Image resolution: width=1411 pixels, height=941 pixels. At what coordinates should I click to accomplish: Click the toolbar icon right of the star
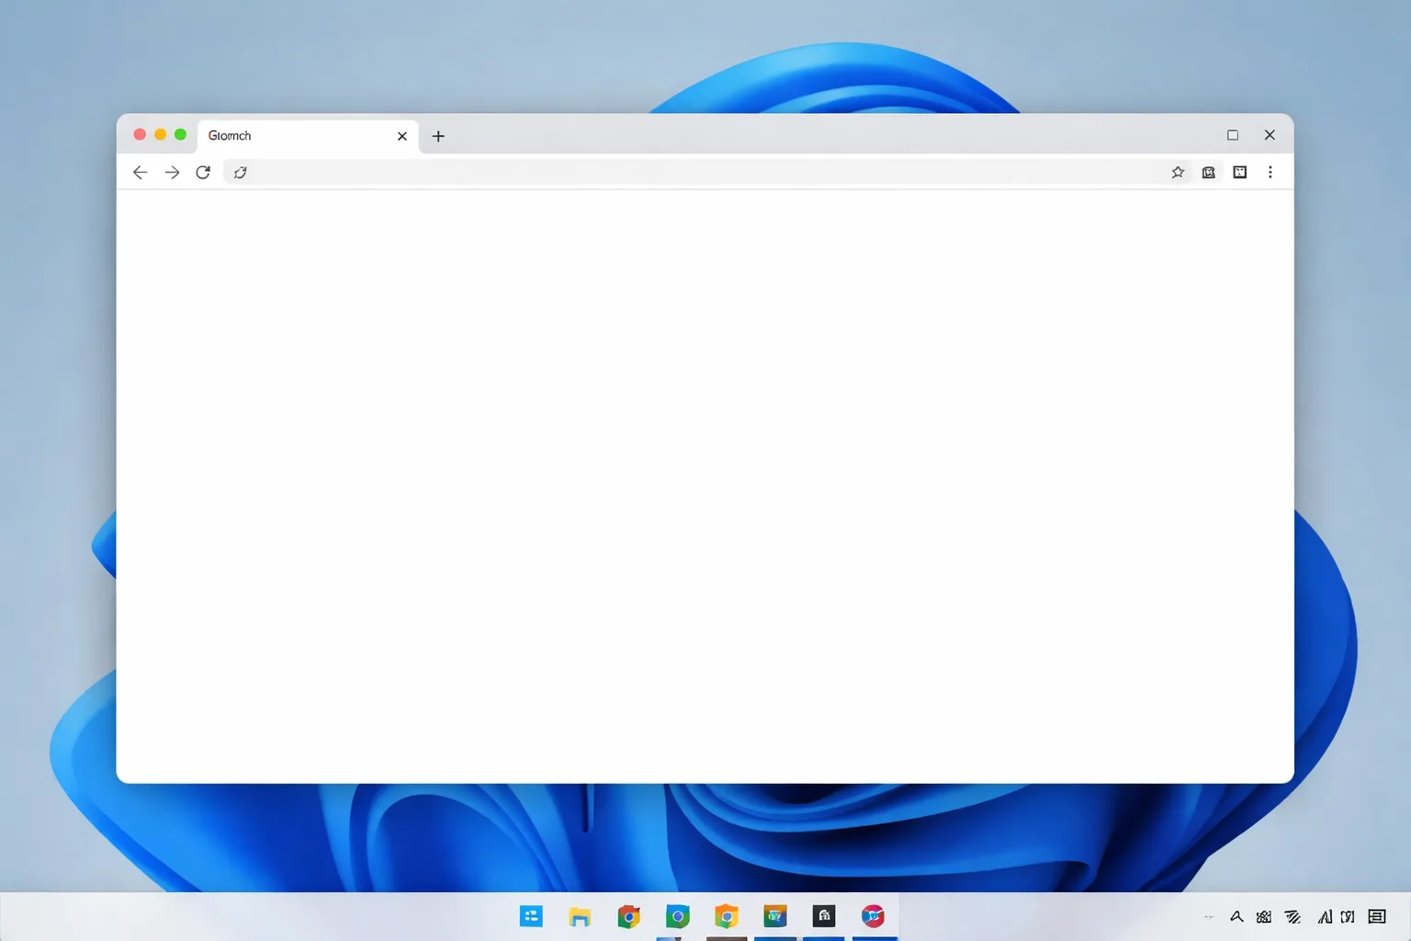click(x=1209, y=173)
